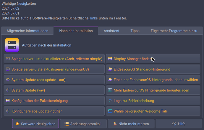Switch to the Allgemeine Informationen tab
The image size is (204, 130).
(27, 31)
